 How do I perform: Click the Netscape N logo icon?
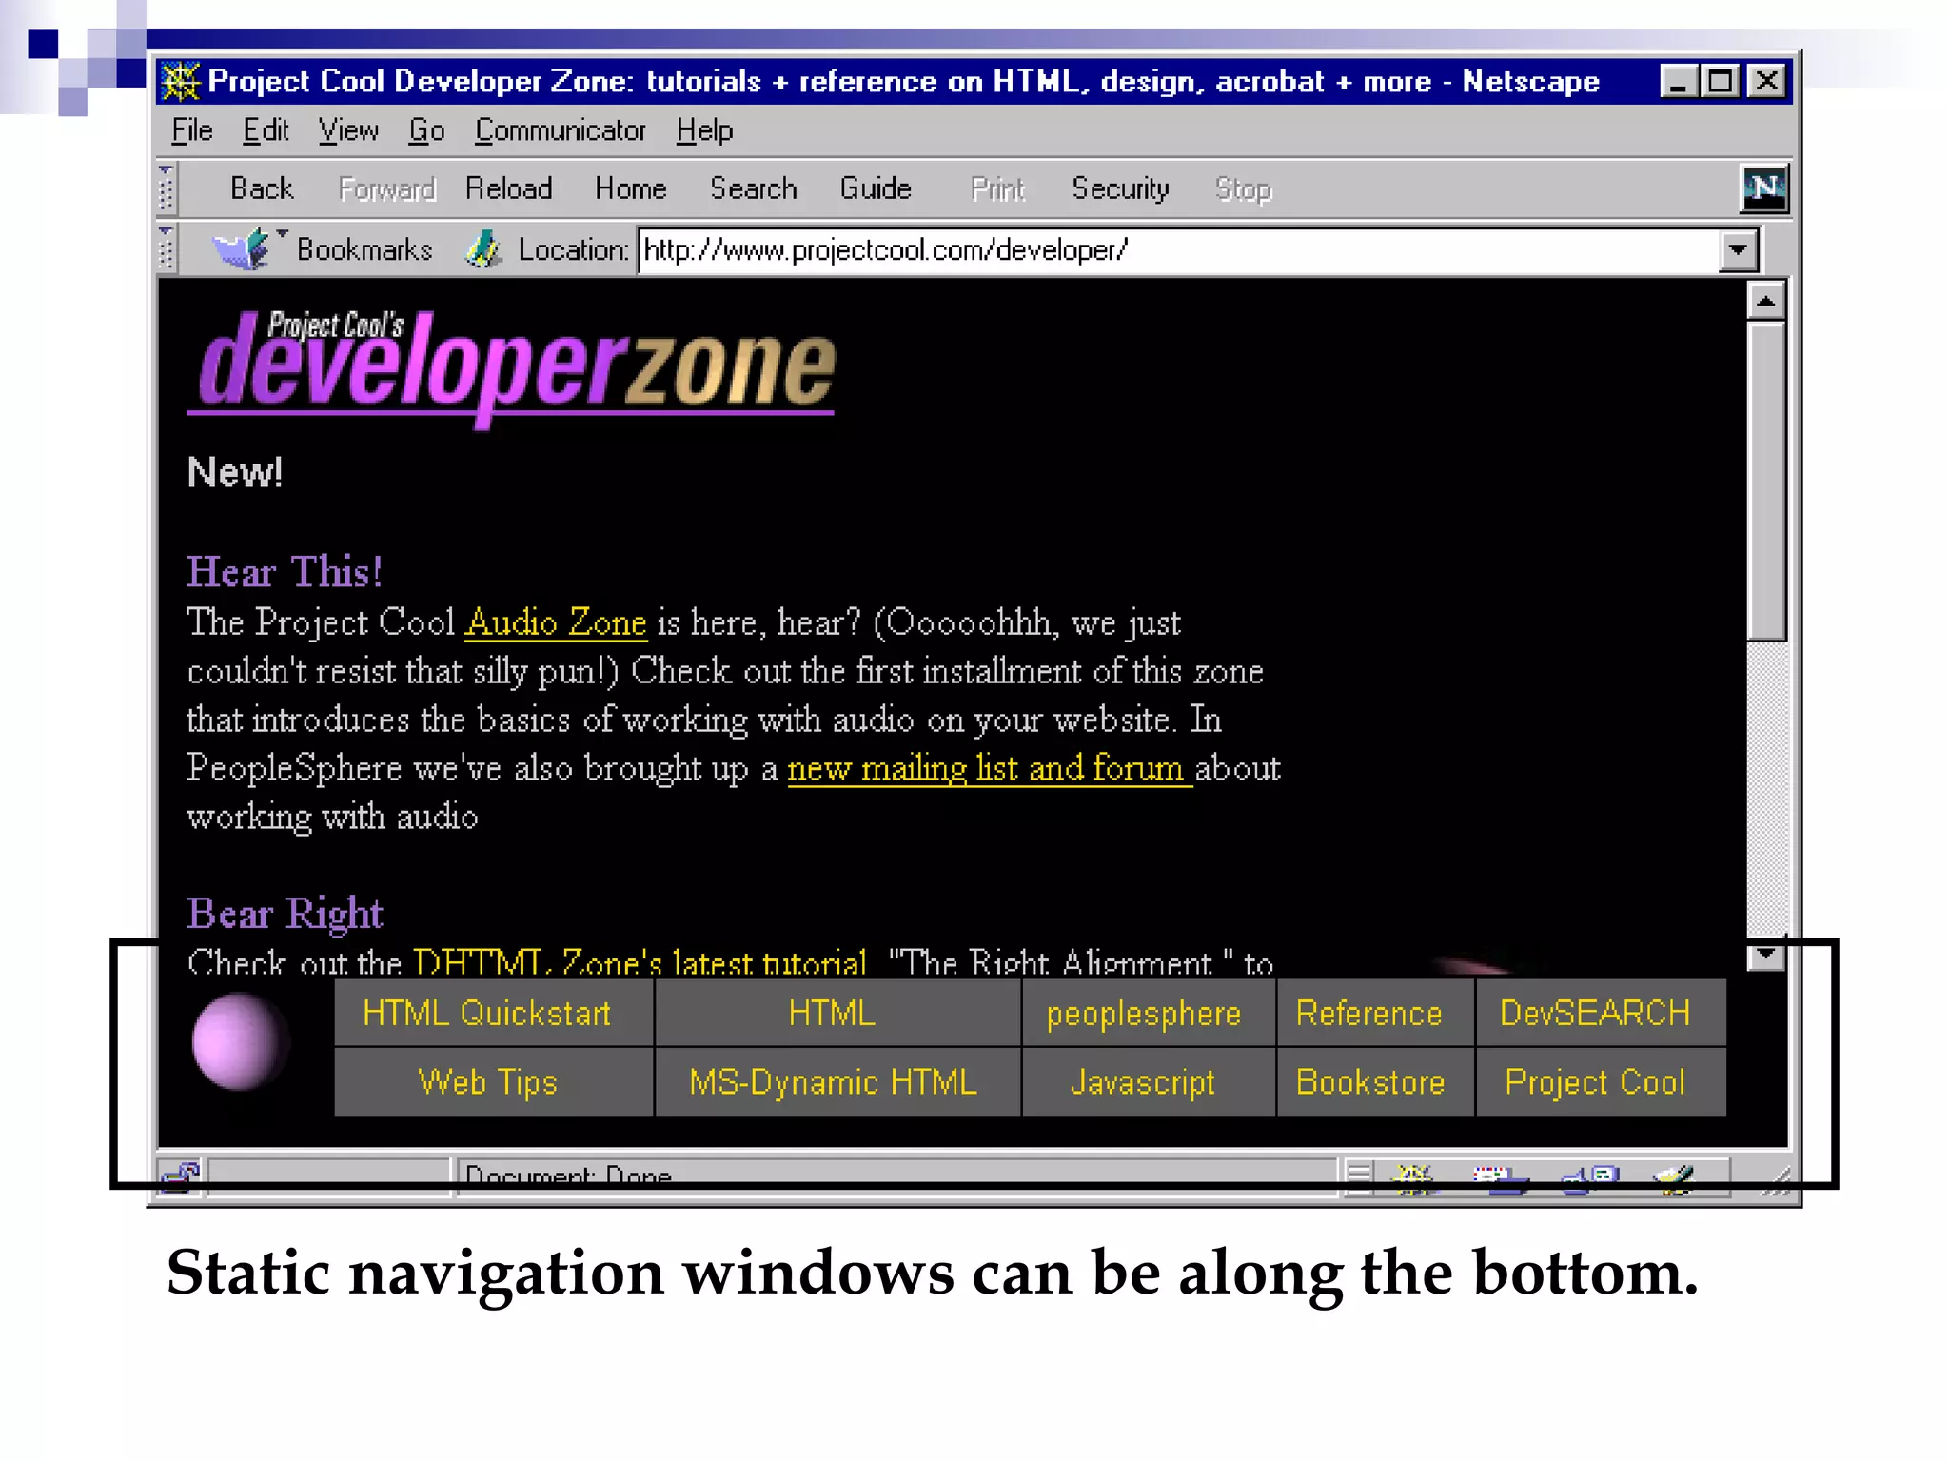point(1763,188)
